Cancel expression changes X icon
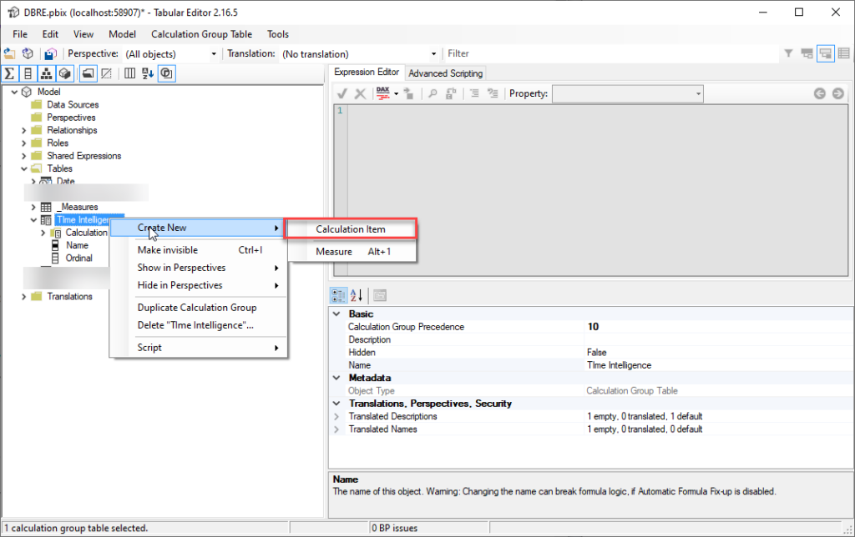855x537 pixels. click(361, 93)
